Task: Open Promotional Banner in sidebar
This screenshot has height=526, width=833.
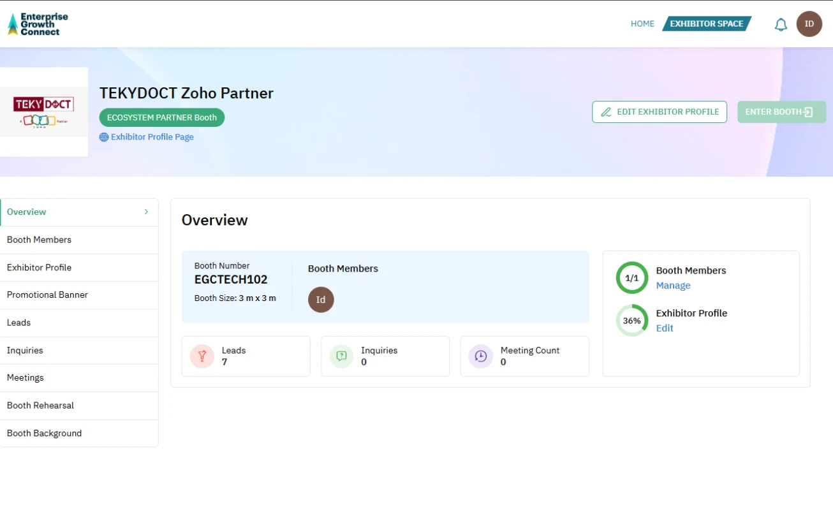Action: pos(47,295)
